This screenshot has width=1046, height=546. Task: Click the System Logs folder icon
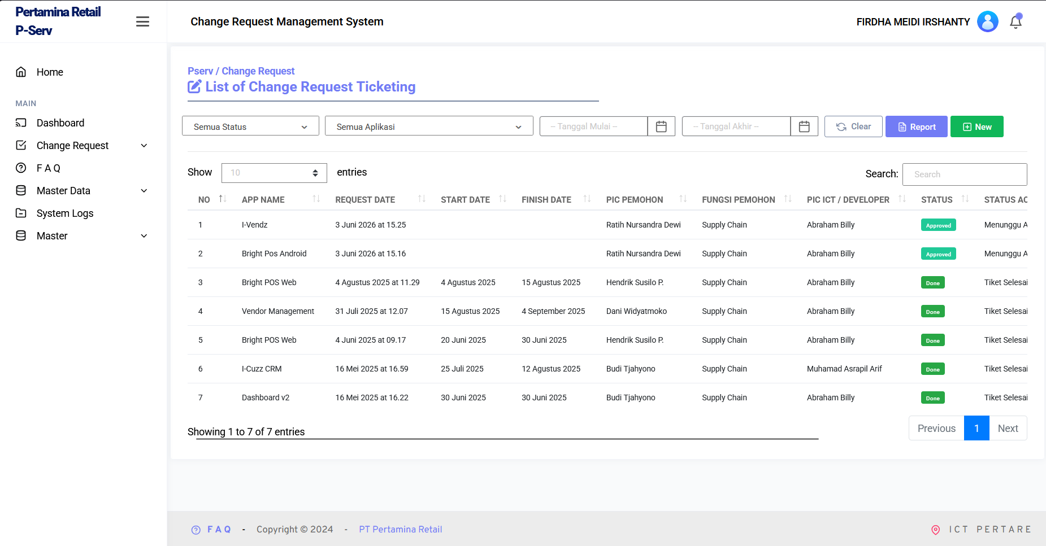tap(21, 213)
